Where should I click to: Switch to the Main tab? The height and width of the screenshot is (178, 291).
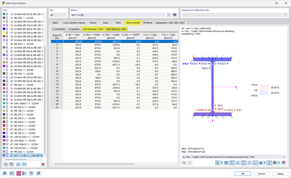coord(55,23)
